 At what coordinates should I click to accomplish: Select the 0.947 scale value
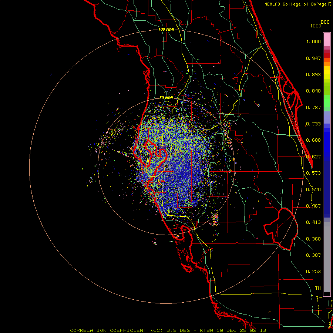(313, 58)
